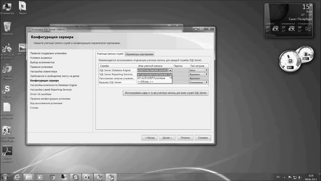Open the Adobe Reader desktop shortcut
321x181 pixels.
(8, 154)
